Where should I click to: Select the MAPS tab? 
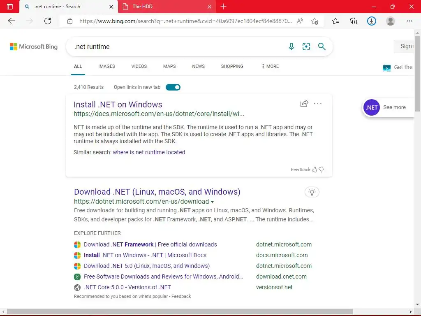[x=169, y=66]
